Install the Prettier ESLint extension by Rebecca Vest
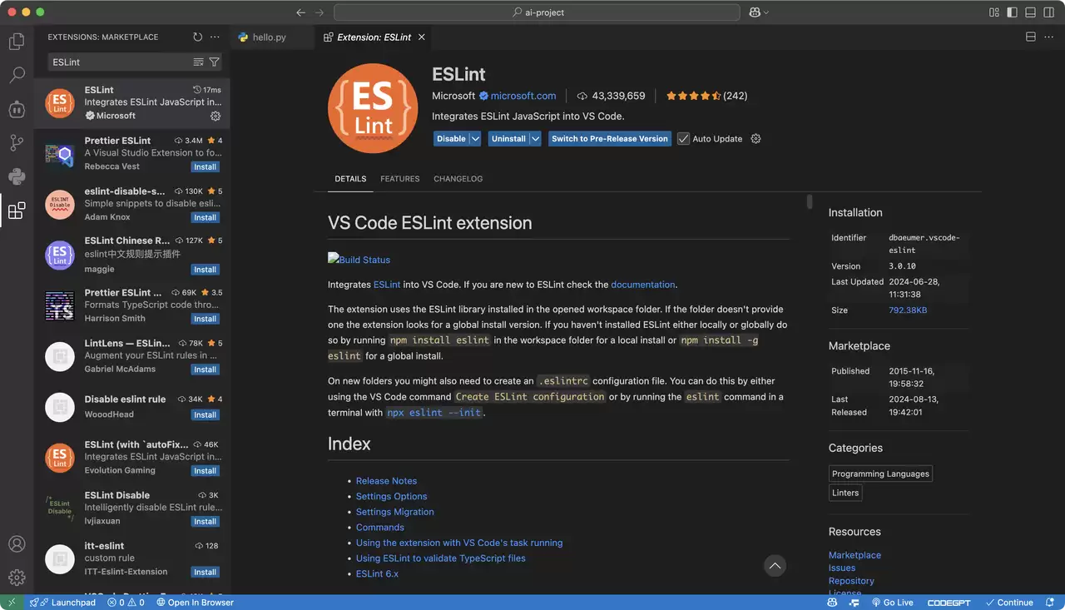This screenshot has width=1065, height=610. tap(205, 166)
